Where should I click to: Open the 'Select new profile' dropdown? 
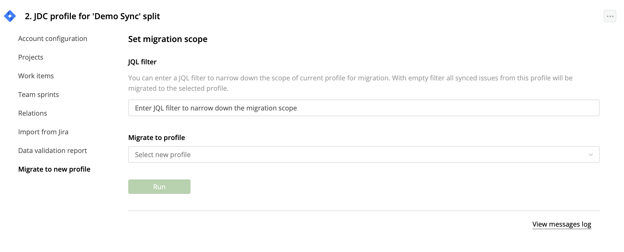tap(363, 155)
